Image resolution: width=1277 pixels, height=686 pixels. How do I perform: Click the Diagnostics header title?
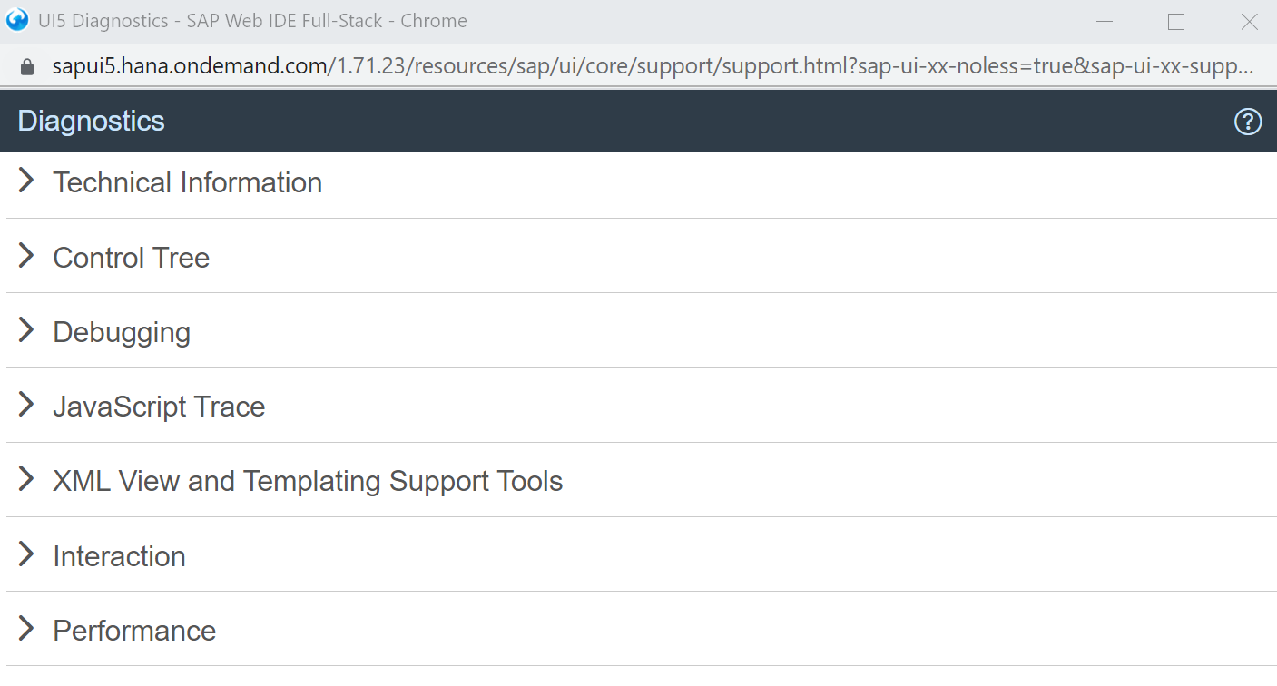pyautogui.click(x=92, y=121)
